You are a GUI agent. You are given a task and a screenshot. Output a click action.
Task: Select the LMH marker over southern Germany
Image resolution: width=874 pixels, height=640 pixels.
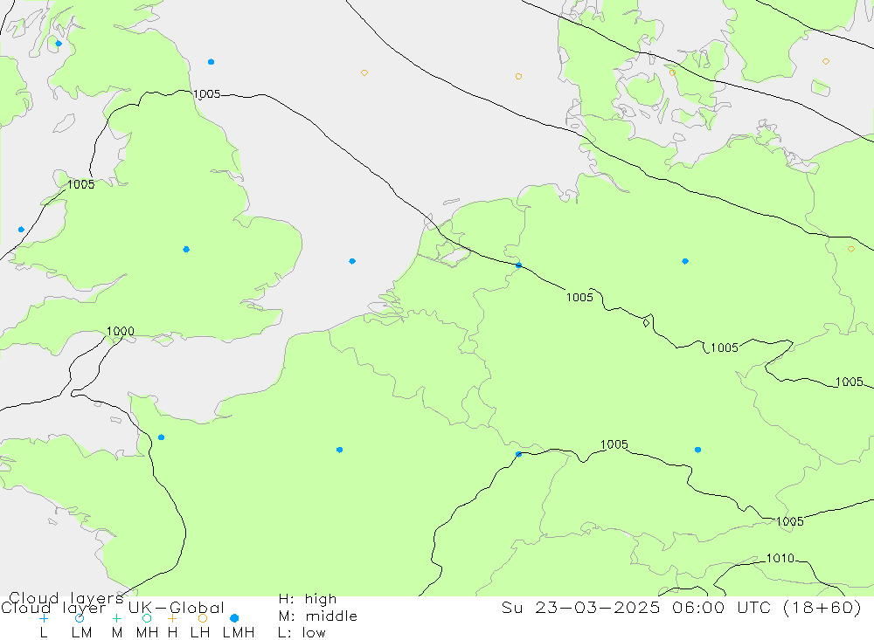pyautogui.click(x=697, y=450)
